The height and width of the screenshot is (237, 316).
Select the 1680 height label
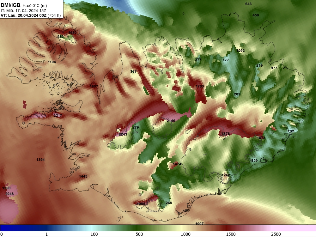[72, 33]
